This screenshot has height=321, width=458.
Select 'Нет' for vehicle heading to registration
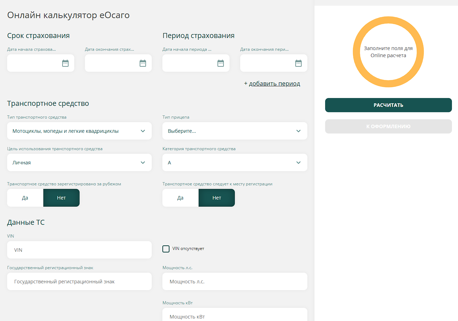click(x=217, y=198)
